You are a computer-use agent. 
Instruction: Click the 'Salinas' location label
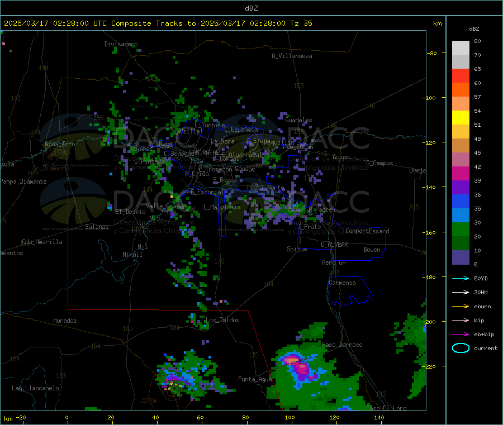point(97,227)
